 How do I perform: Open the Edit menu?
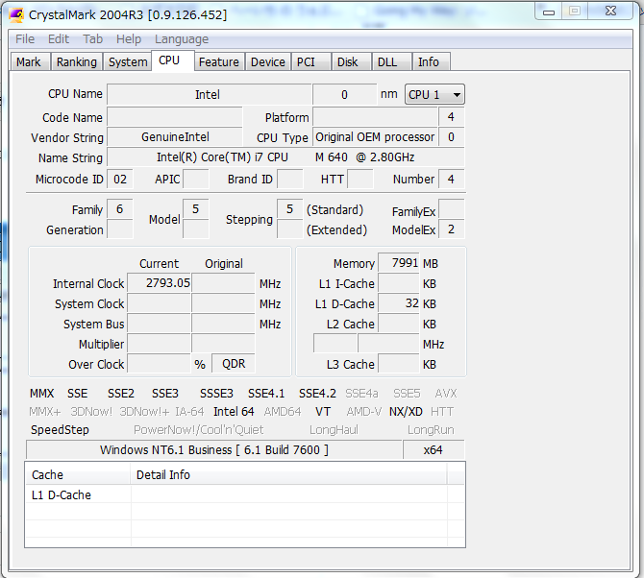[x=59, y=39]
